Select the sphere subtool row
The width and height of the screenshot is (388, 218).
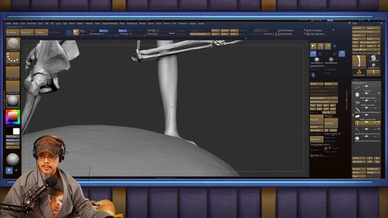click(366, 94)
